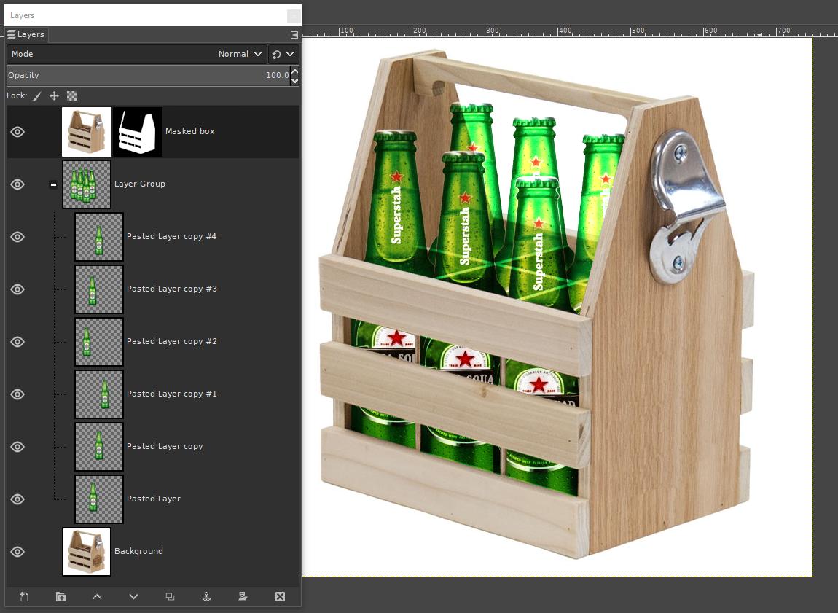This screenshot has width=838, height=613.
Task: Select the Pasted Layer copy #3 thumbnail
Action: [99, 289]
